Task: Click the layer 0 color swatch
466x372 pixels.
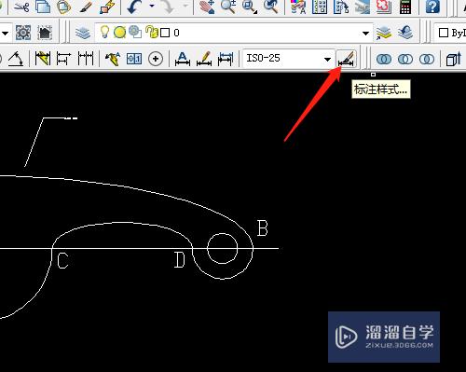Action: click(x=165, y=33)
